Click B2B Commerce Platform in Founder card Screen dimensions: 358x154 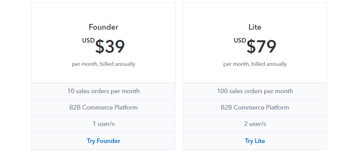point(103,108)
